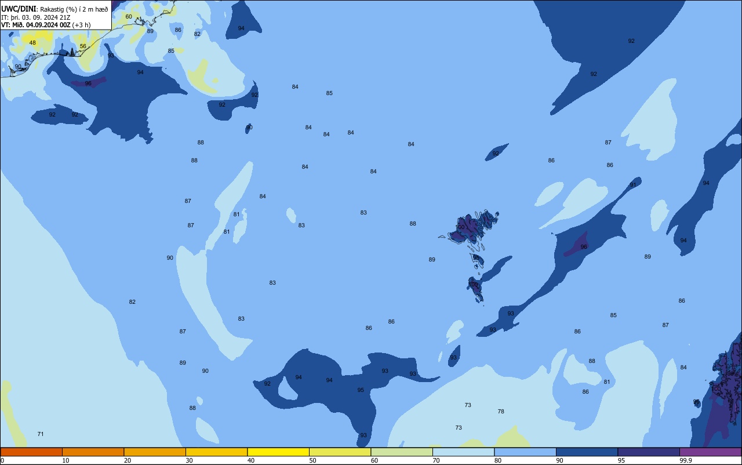Screen dimensions: 742x465
Task: Click the 'Rakastig (%) í 2 m hæð' label
Action: pyautogui.click(x=74, y=9)
